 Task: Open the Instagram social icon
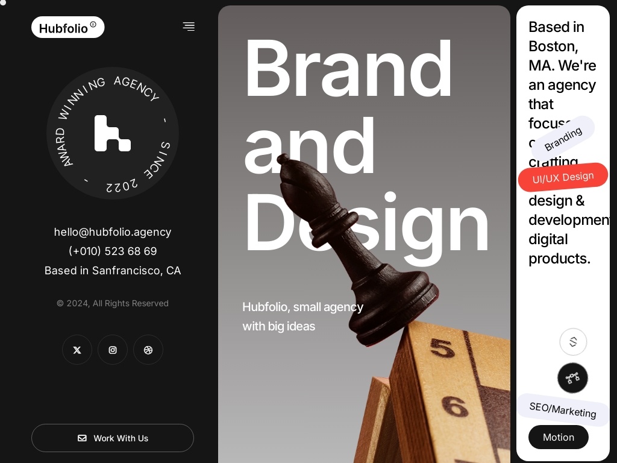pyautogui.click(x=113, y=350)
